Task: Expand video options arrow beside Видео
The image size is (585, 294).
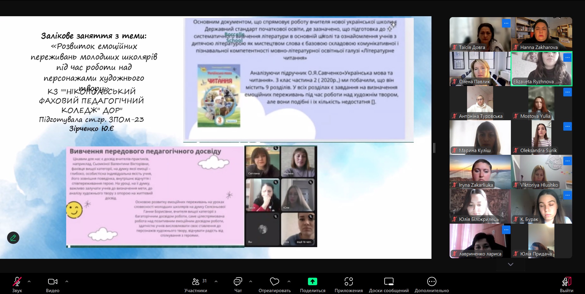Action: tap(67, 281)
